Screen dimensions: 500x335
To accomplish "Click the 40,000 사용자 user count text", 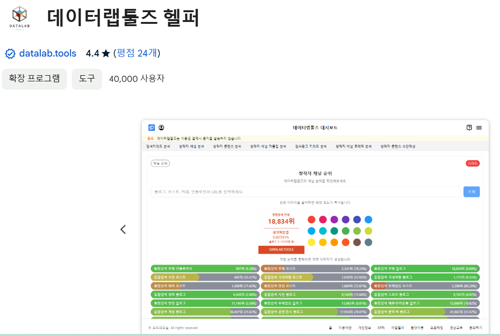I will pyautogui.click(x=137, y=78).
